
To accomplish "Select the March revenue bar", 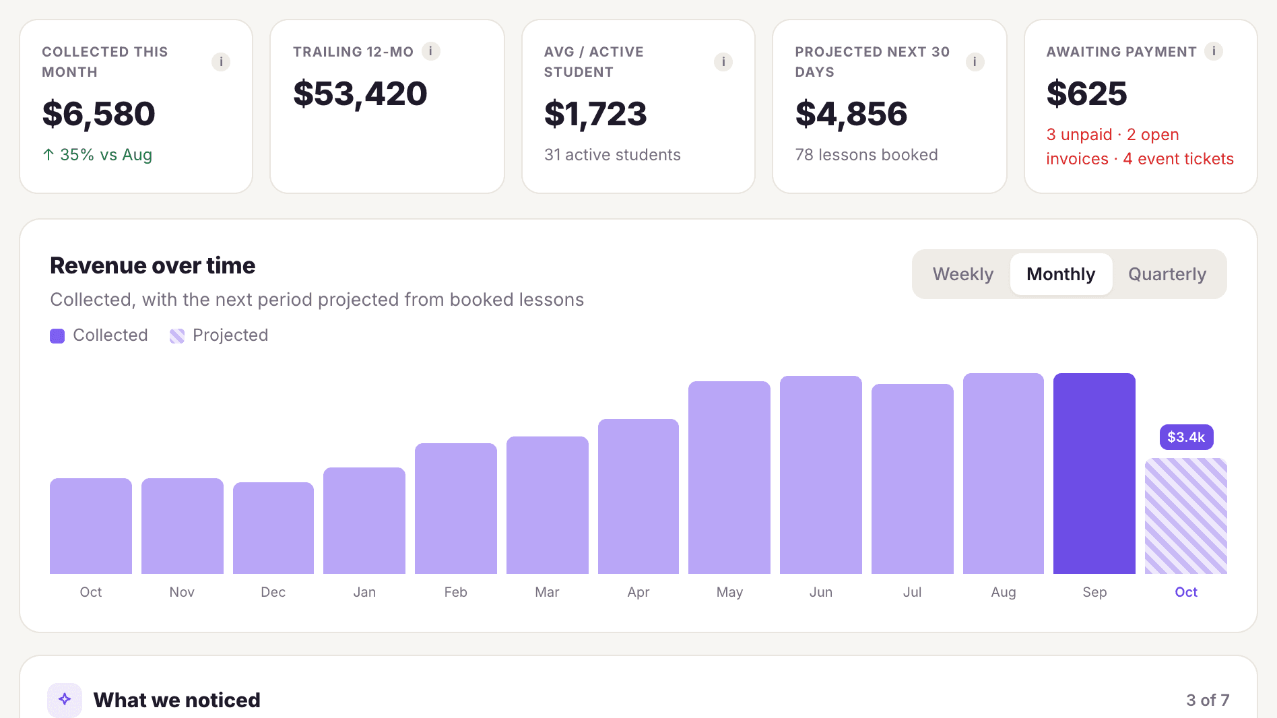I will (548, 505).
